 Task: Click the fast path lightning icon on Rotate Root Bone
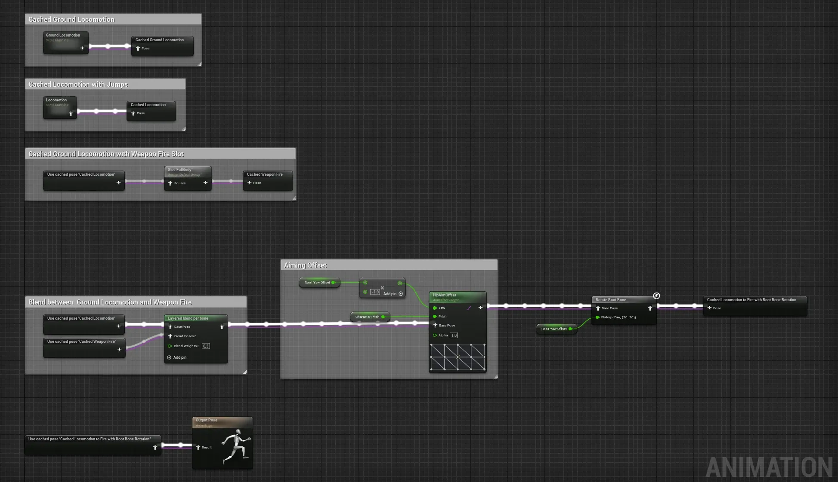(656, 296)
